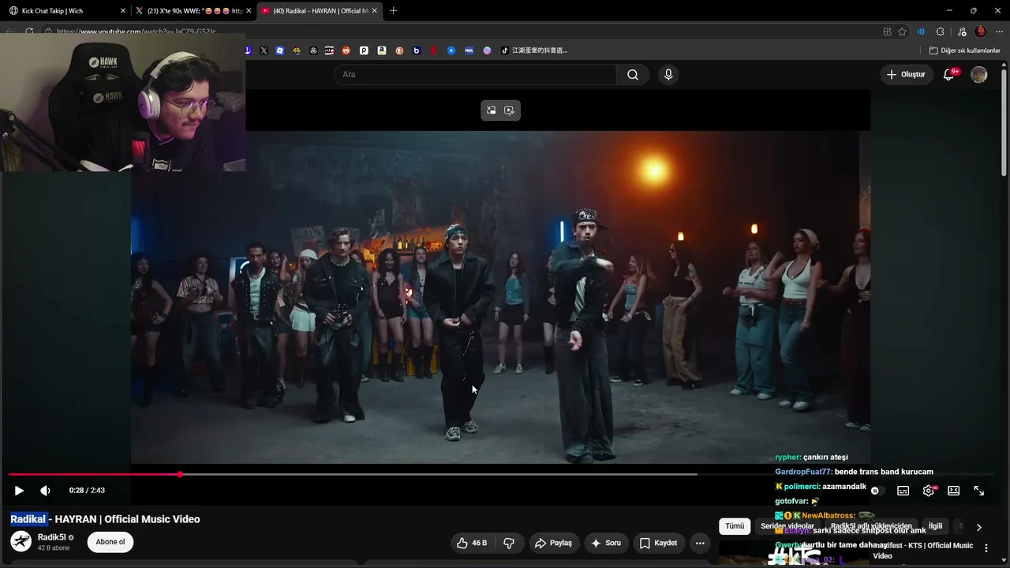Click the second overlay icon above video

(x=509, y=110)
